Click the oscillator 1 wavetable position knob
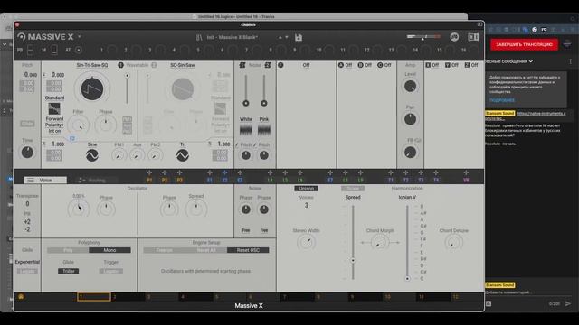 (x=92, y=88)
